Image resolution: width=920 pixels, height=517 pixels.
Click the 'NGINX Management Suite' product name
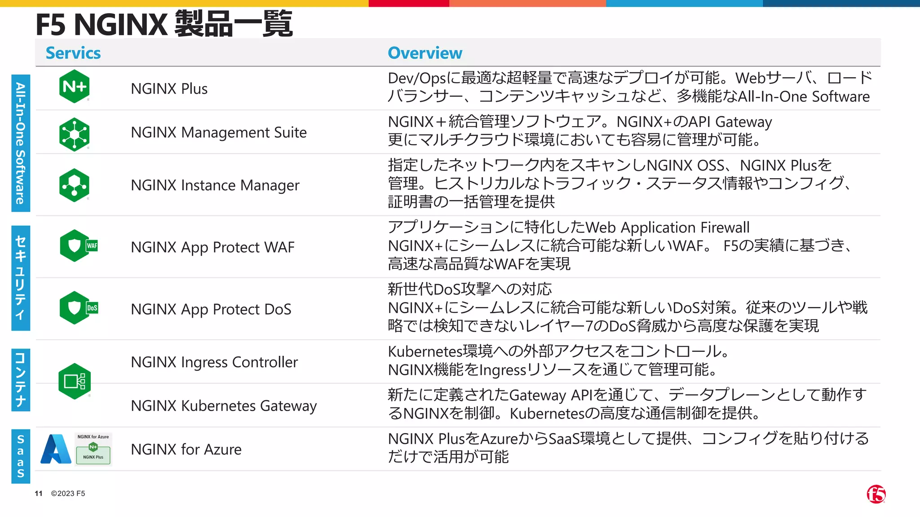pos(219,132)
